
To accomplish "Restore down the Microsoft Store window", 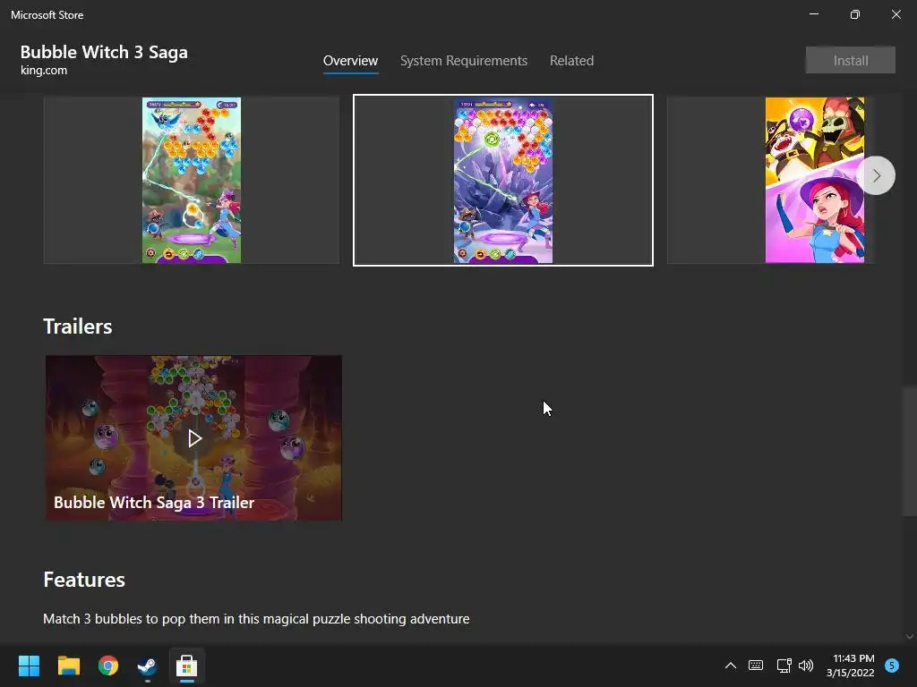I will (x=855, y=14).
